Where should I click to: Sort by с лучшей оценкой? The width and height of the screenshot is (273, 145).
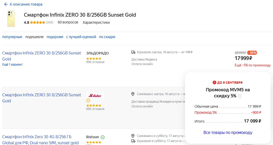[x=81, y=37]
